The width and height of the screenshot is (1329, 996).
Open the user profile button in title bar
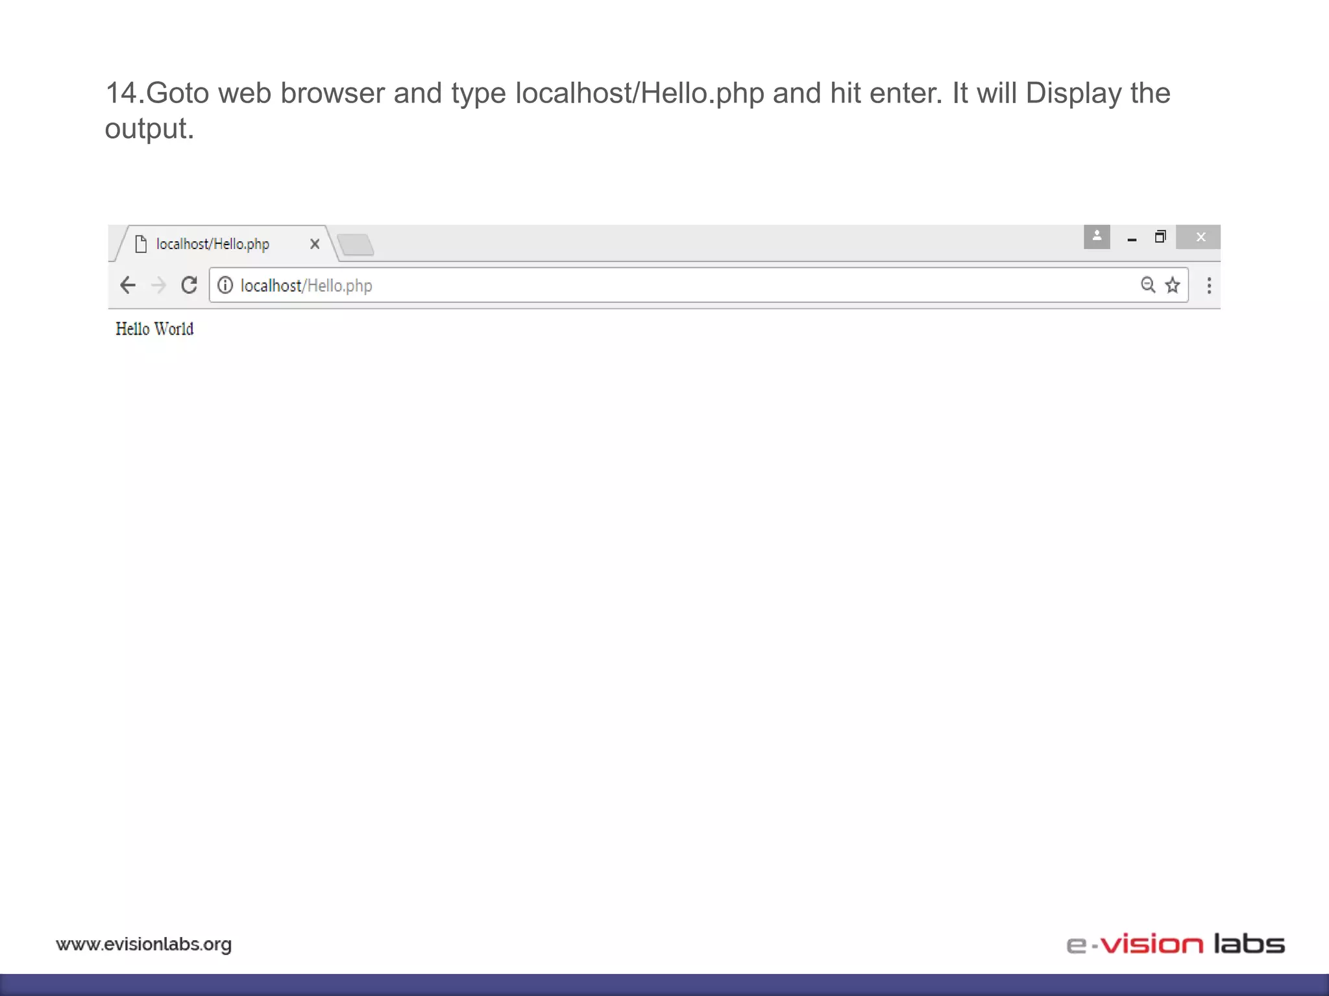point(1097,237)
